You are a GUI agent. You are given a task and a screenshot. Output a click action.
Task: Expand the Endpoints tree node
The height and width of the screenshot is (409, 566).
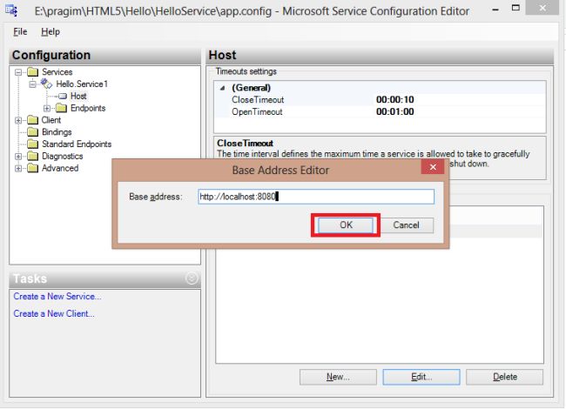point(47,108)
